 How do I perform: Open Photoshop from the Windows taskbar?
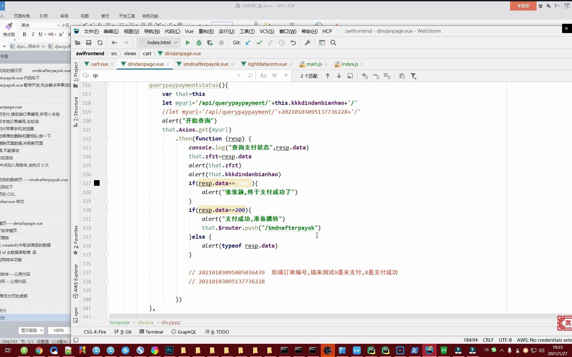click(x=169, y=350)
